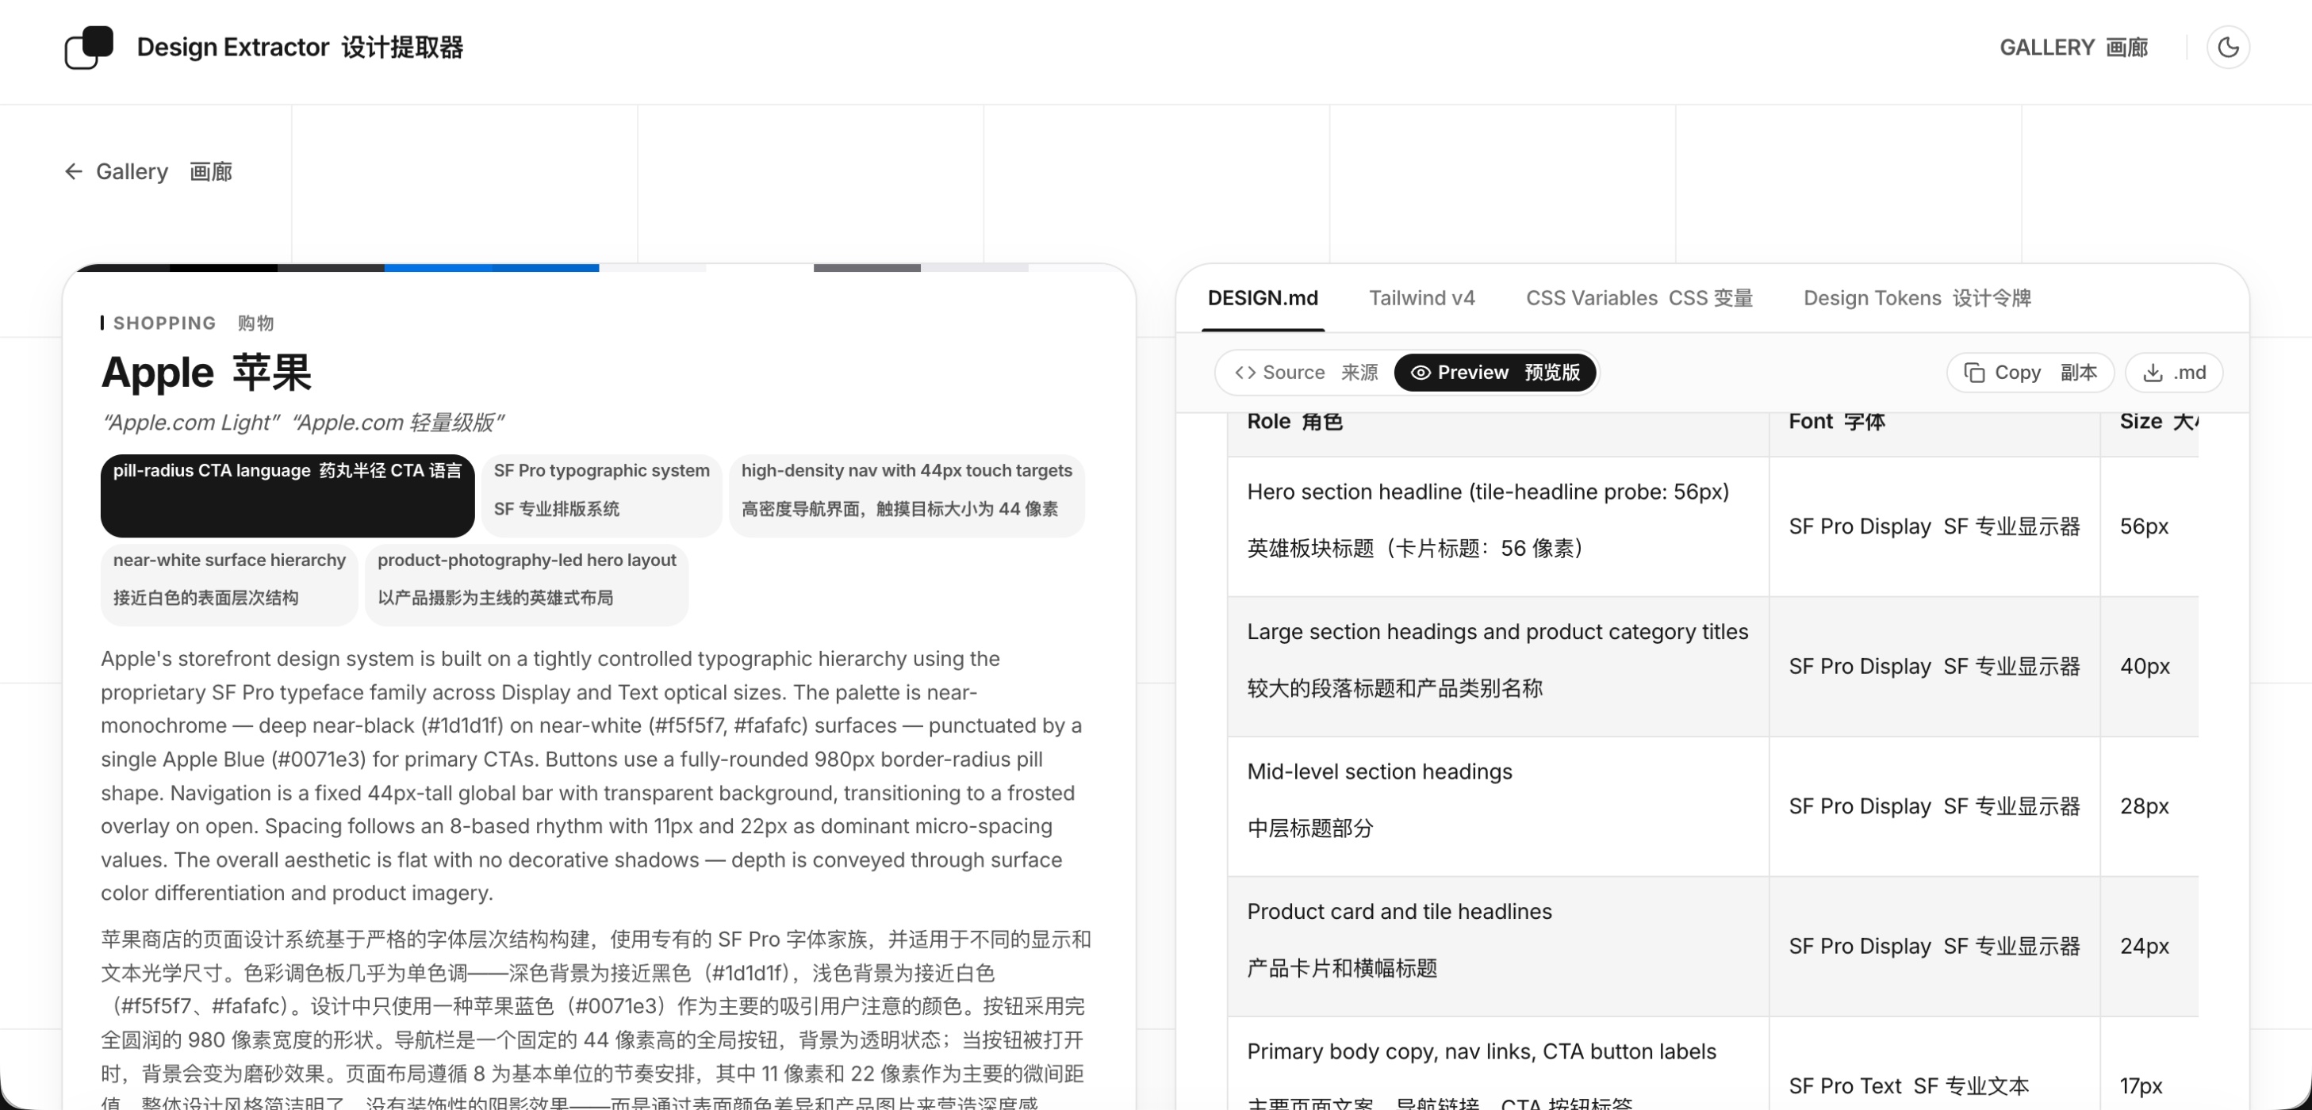Screen dimensions: 2312x1110
Task: Switch to Preview view
Action: point(1494,373)
